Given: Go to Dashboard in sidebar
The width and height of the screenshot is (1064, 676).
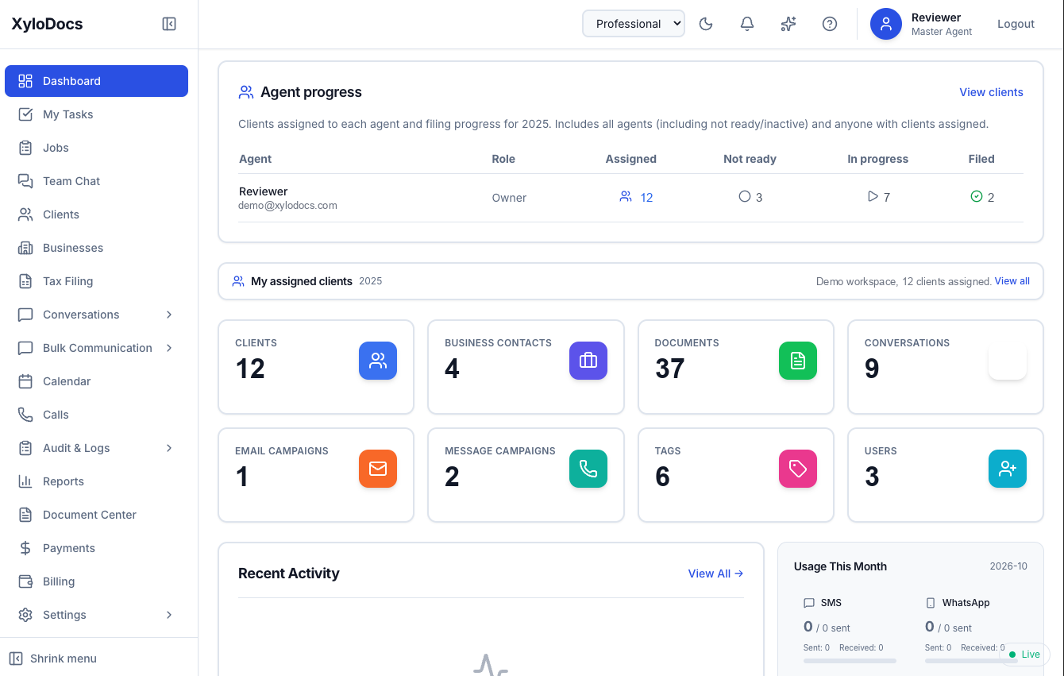Looking at the screenshot, I should tap(96, 81).
